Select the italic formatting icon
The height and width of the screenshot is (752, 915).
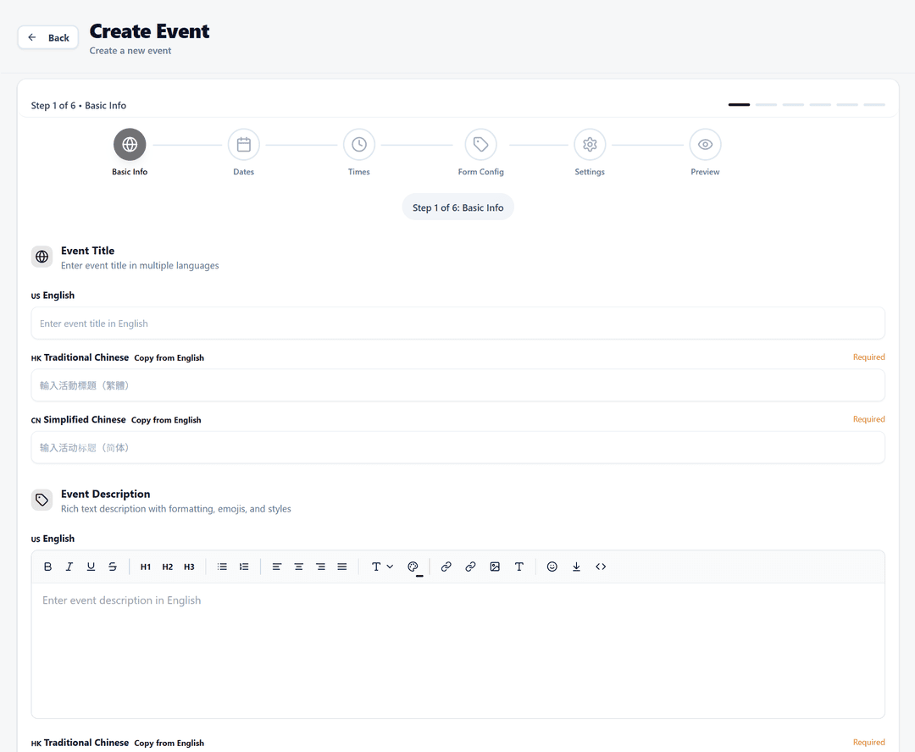69,567
